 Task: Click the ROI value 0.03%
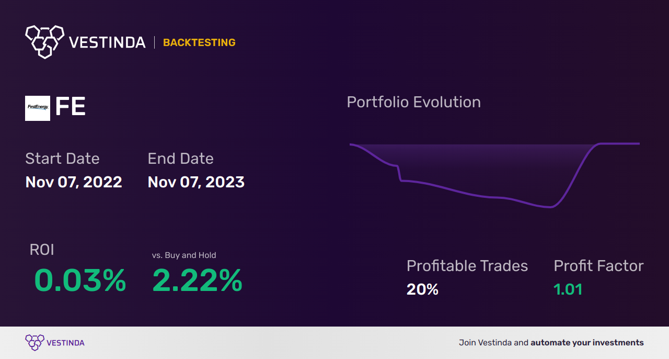tap(80, 281)
